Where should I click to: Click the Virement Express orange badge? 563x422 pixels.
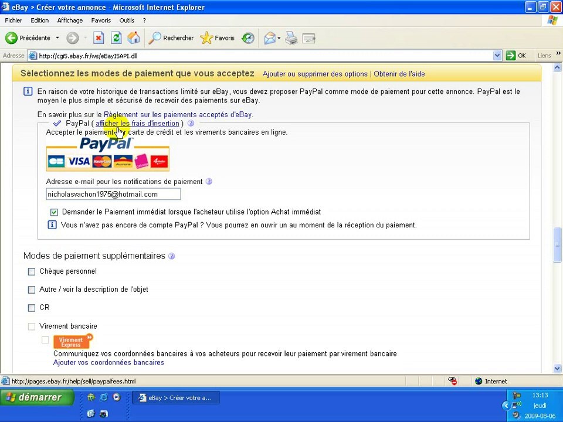73,341
